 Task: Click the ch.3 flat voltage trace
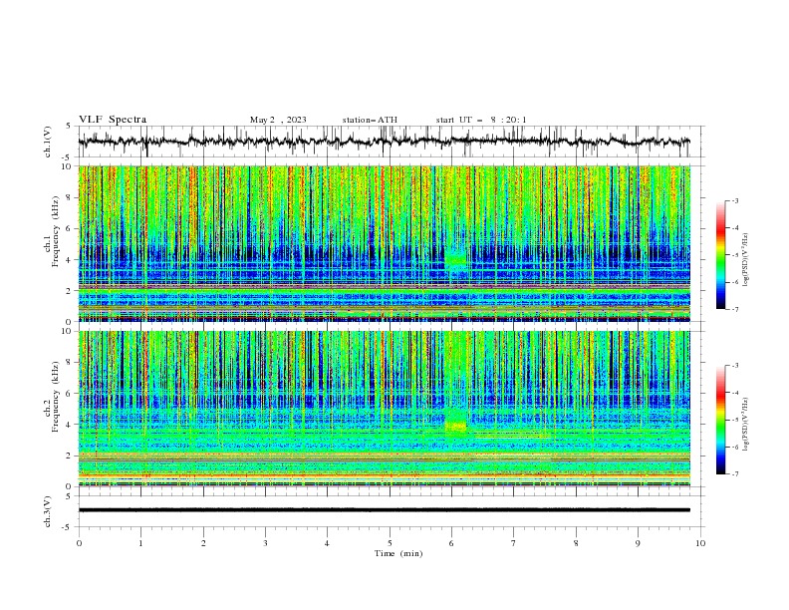(384, 510)
